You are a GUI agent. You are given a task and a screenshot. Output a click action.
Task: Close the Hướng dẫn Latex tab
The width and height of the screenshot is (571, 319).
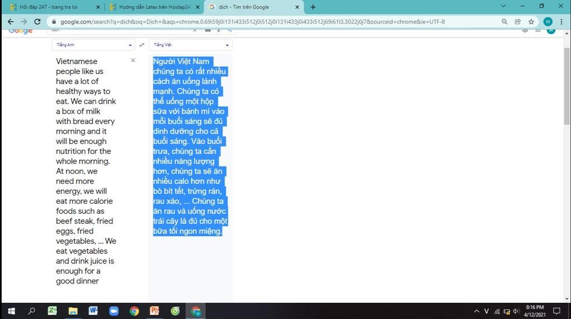[198, 7]
